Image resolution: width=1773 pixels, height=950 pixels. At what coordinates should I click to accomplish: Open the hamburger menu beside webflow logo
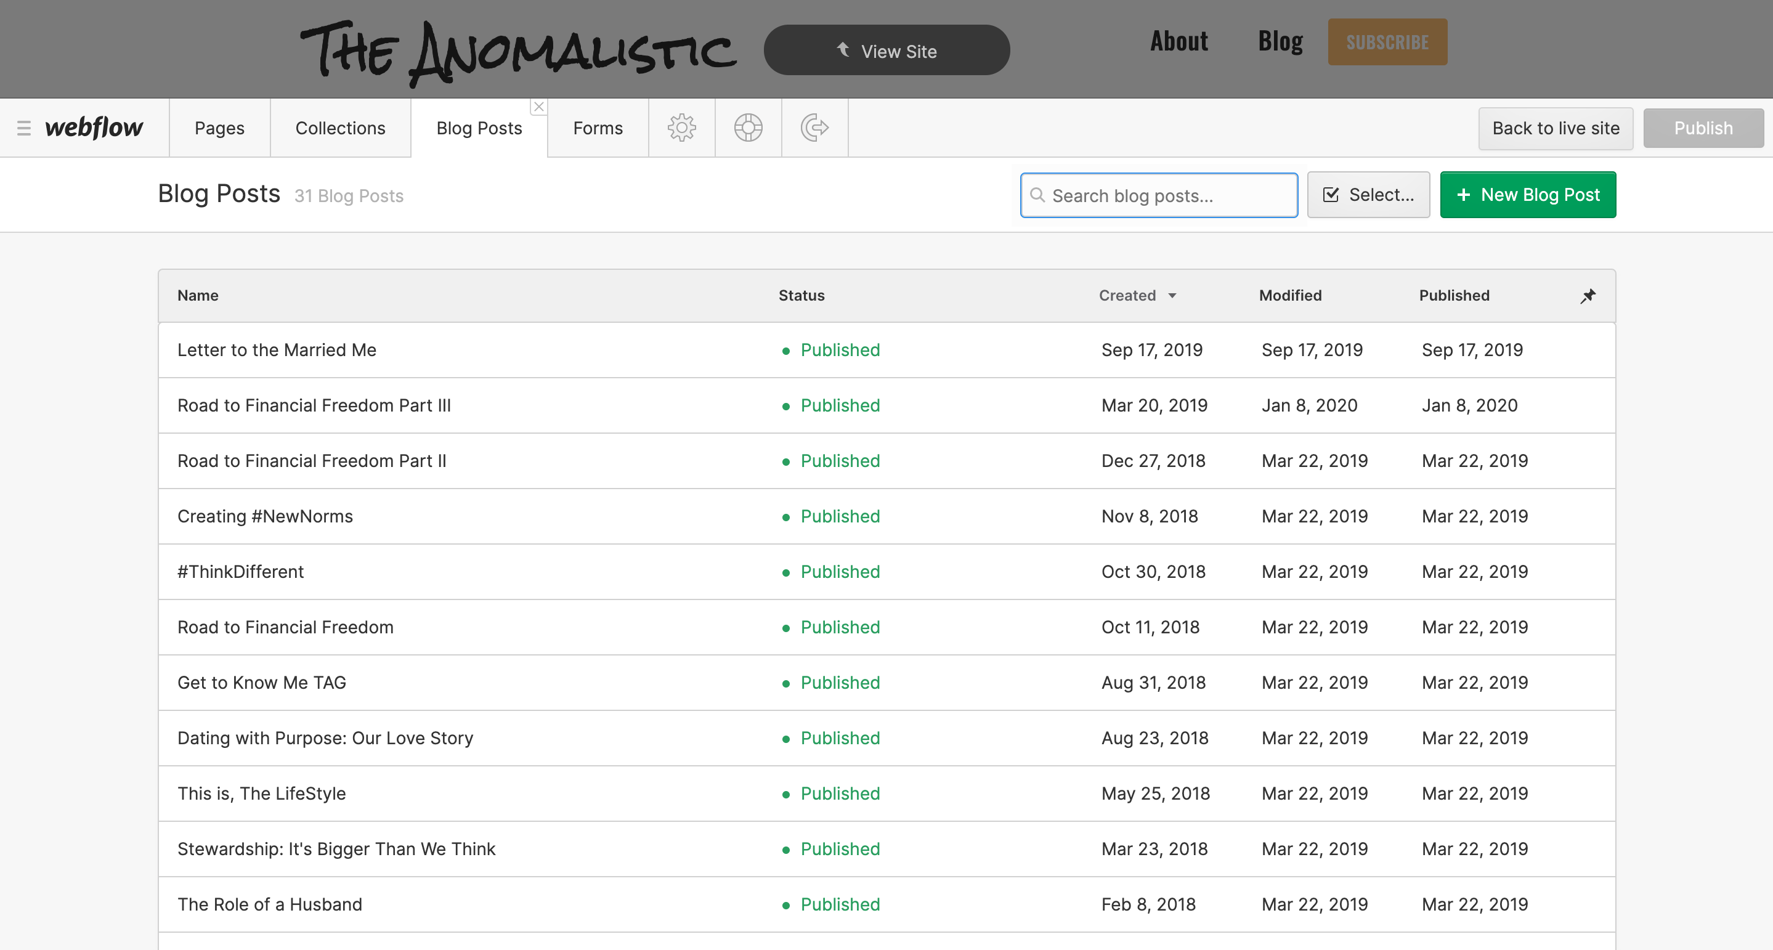[24, 128]
